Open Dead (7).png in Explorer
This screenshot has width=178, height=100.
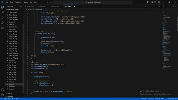click(x=13, y=12)
